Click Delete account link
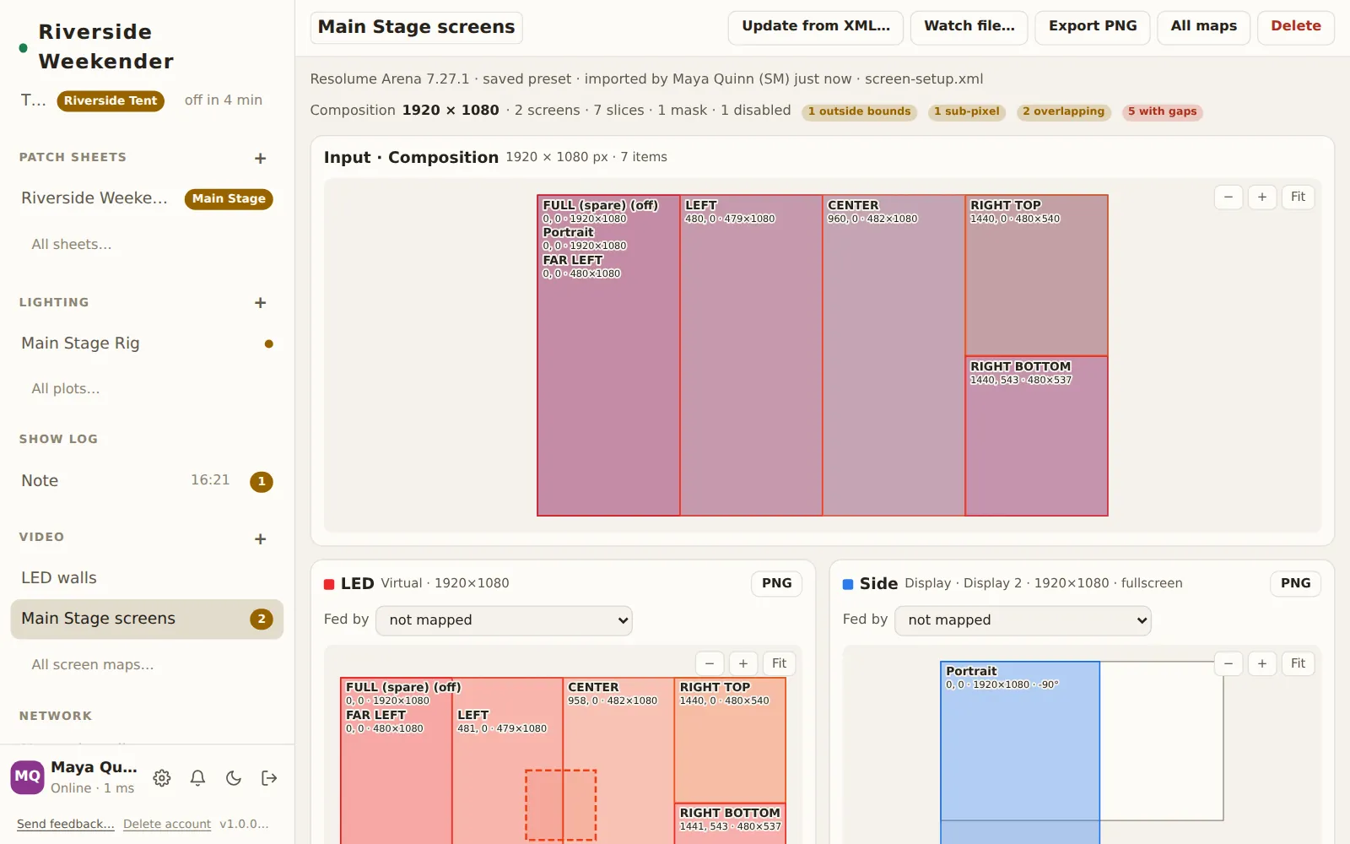The width and height of the screenshot is (1350, 844). pos(167,824)
